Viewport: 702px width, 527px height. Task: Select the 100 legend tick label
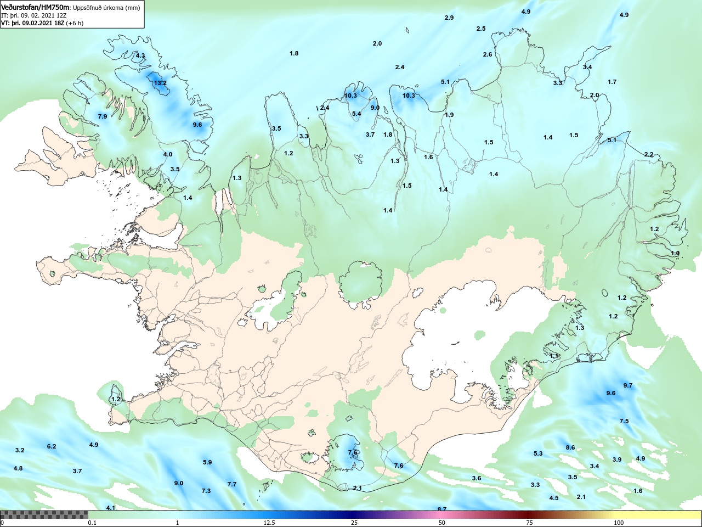click(619, 523)
